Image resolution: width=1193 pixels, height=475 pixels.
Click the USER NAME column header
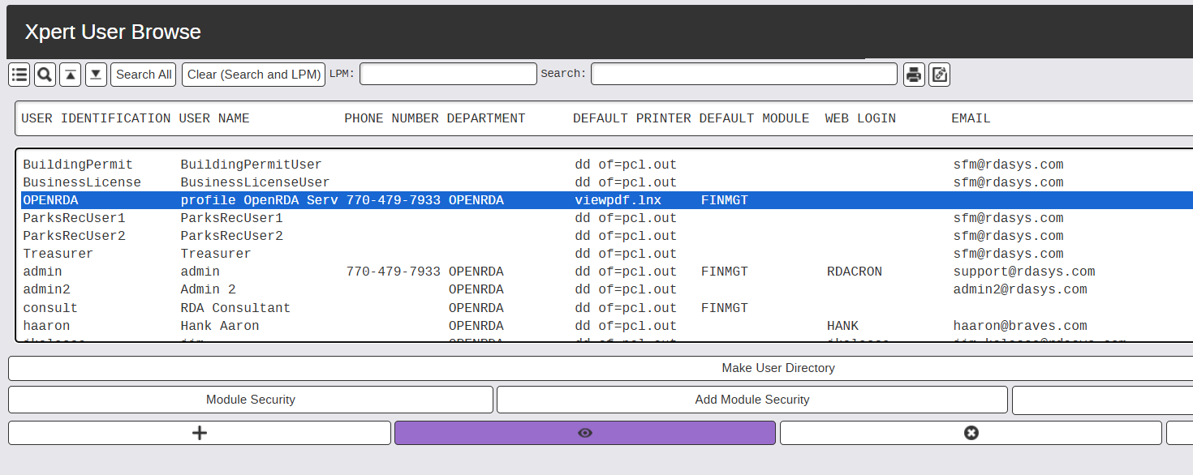click(214, 118)
